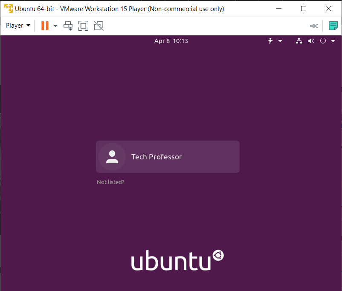The image size is (342, 291).
Task: Collapse the toolbar with the double-arrow icon
Action: (x=314, y=26)
